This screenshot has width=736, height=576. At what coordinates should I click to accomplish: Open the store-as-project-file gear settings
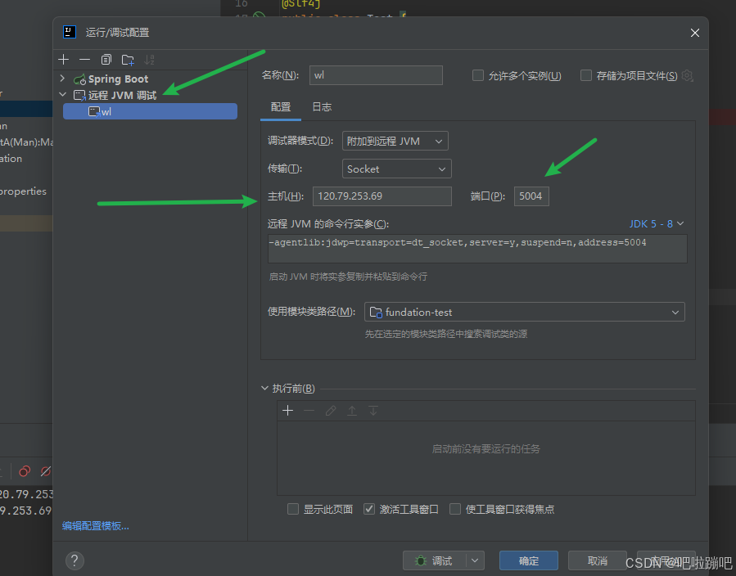click(x=687, y=75)
